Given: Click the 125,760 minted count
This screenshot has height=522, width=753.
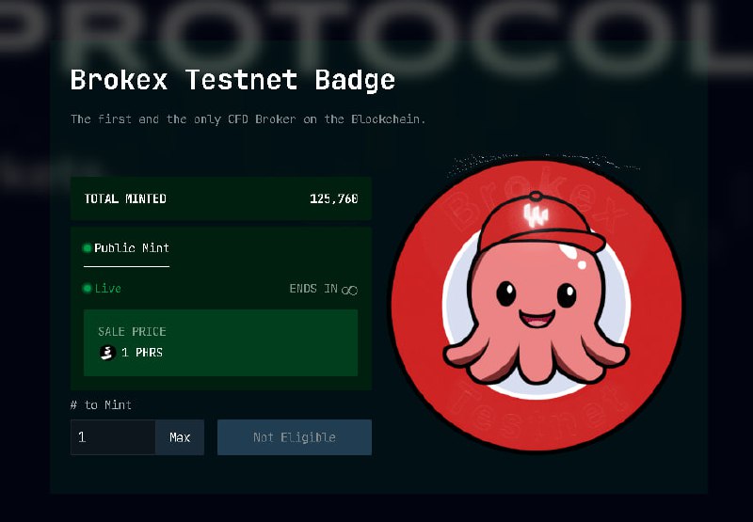Looking at the screenshot, I should point(334,198).
